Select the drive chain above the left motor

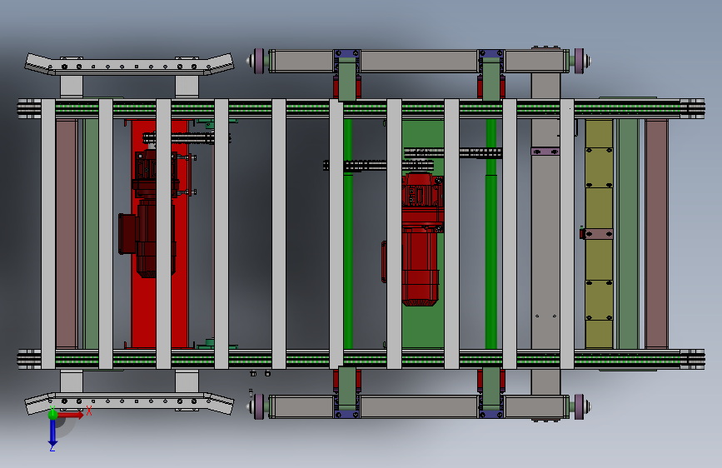tap(186, 137)
